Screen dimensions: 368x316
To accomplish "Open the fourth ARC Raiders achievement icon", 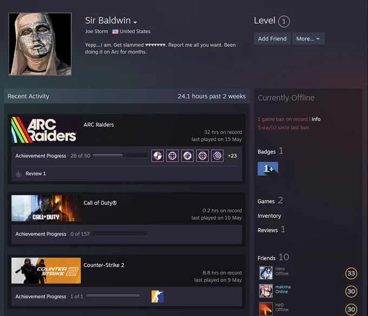I will click(202, 156).
